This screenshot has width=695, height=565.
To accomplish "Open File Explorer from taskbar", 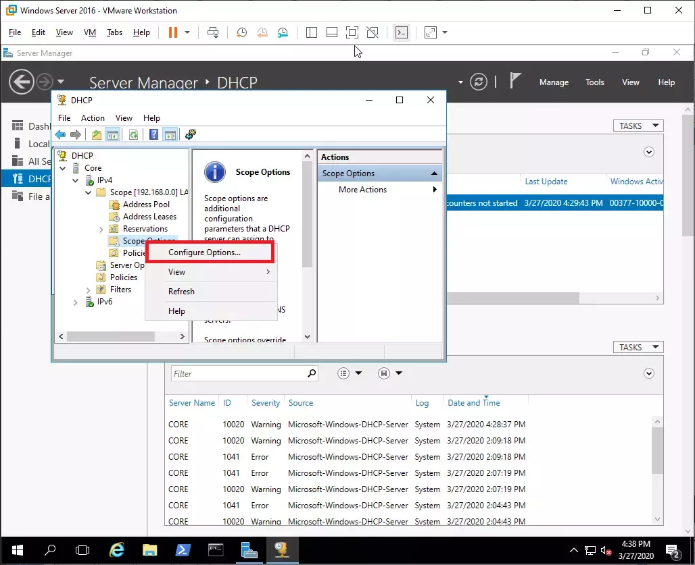I will (150, 550).
